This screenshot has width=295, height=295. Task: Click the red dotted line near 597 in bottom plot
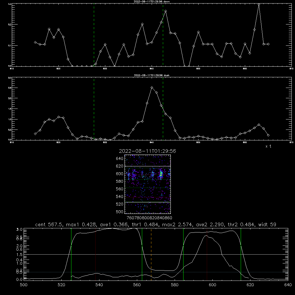pyautogui.click(x=207, y=254)
